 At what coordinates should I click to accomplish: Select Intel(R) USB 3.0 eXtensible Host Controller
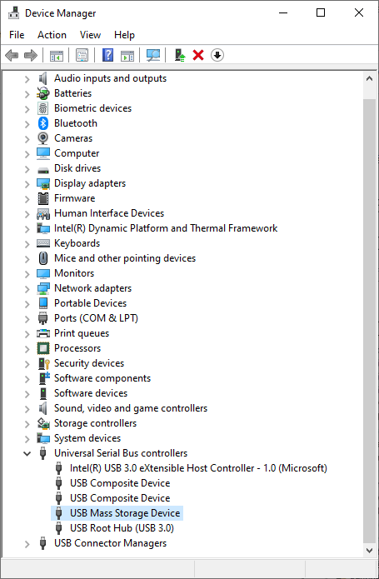coord(198,468)
